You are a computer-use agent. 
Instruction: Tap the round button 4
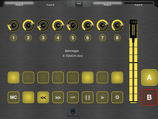[58, 38]
